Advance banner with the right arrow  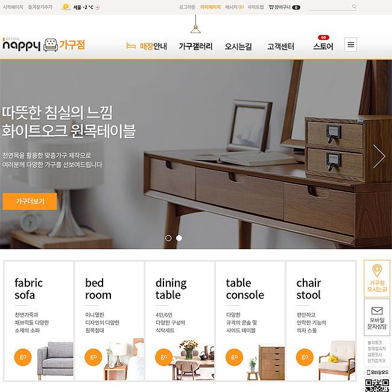[x=379, y=156]
